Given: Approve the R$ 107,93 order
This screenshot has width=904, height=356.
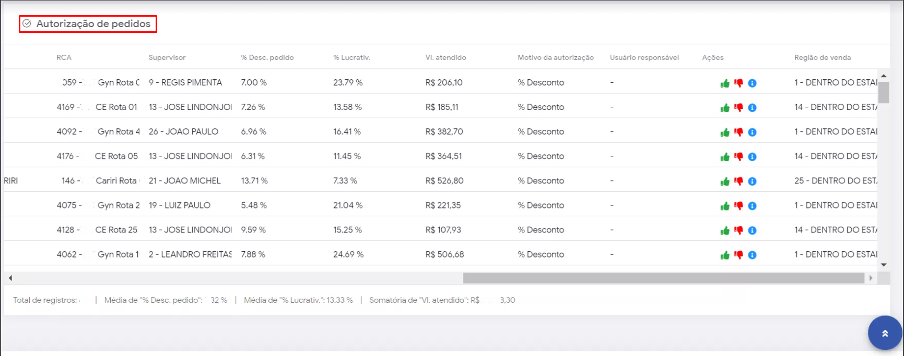Looking at the screenshot, I should click(725, 230).
